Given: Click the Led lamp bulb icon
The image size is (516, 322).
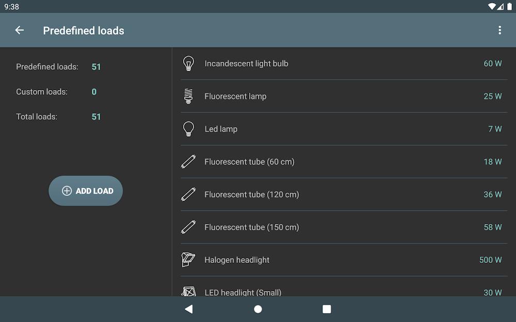Looking at the screenshot, I should coord(188,129).
